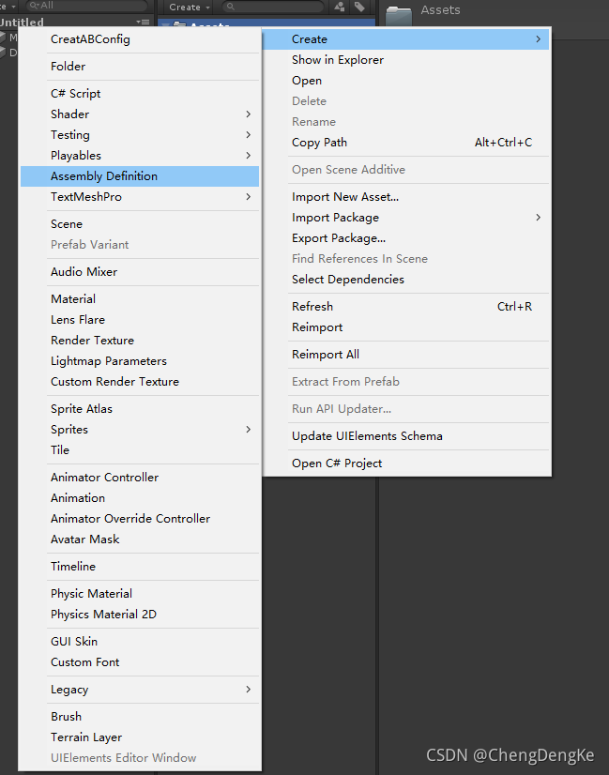The height and width of the screenshot is (775, 609).
Task: Expand the Sprites submenu arrow
Action: [x=248, y=430]
